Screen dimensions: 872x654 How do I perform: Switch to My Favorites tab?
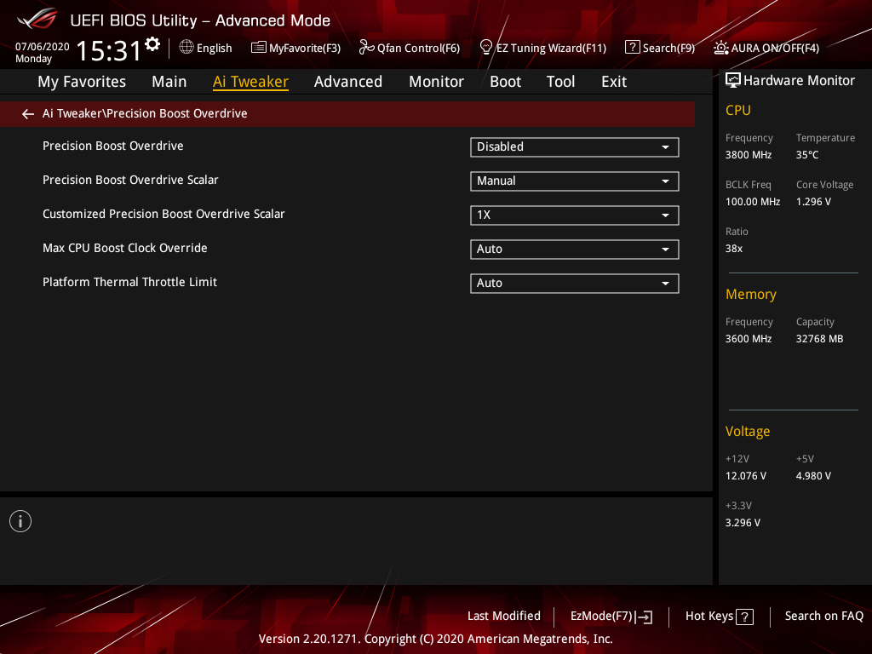(82, 82)
